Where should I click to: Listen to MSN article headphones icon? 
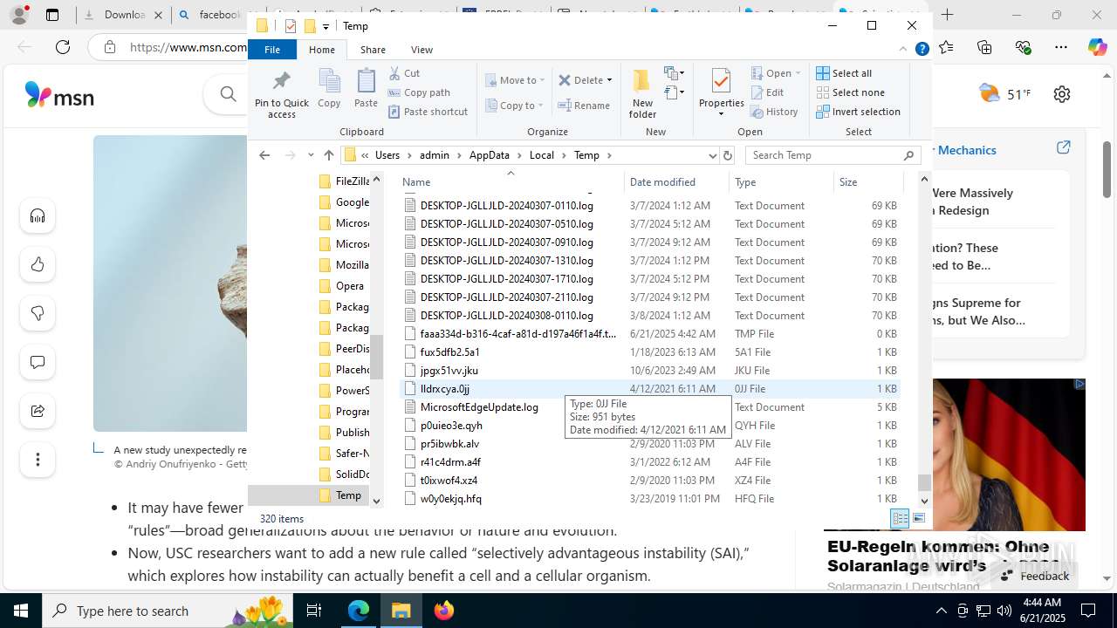pos(38,216)
